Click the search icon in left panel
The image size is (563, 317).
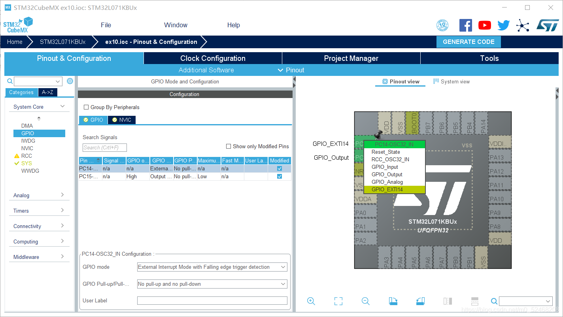[x=10, y=81]
